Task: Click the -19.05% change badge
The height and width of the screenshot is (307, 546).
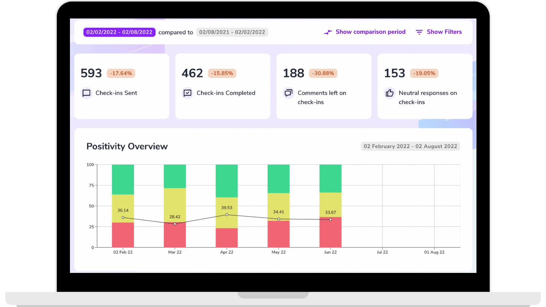Action: coord(424,73)
